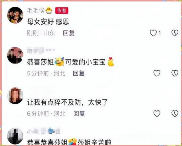Reply to the 6分钟前 河北 comment
This screenshot has height=146, width=182.
[79, 114]
